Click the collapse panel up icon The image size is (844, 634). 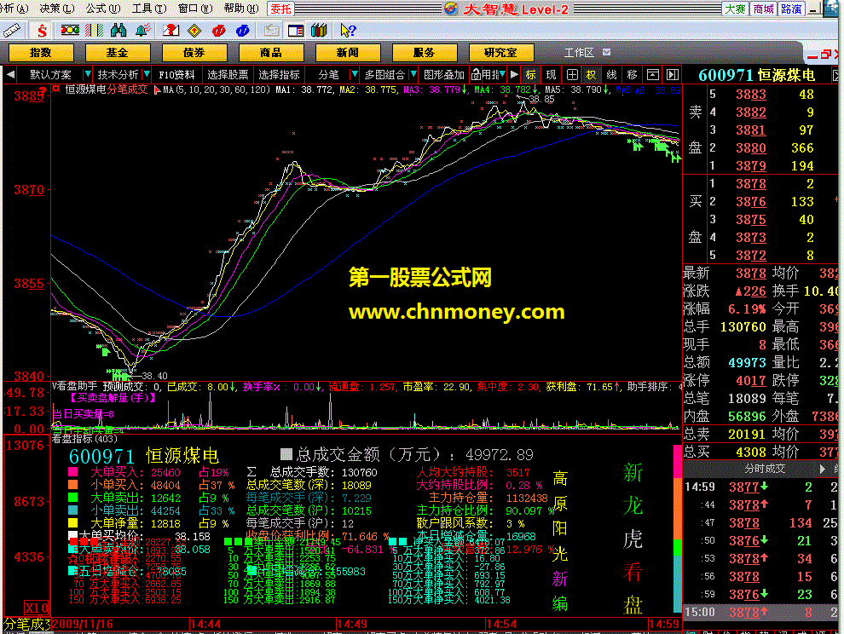(x=652, y=75)
